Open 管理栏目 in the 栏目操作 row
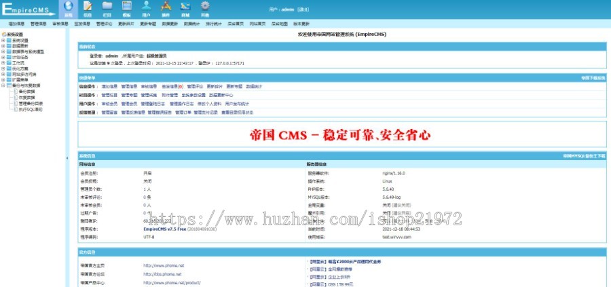Screen dimensions: 611x287 (x=109, y=95)
